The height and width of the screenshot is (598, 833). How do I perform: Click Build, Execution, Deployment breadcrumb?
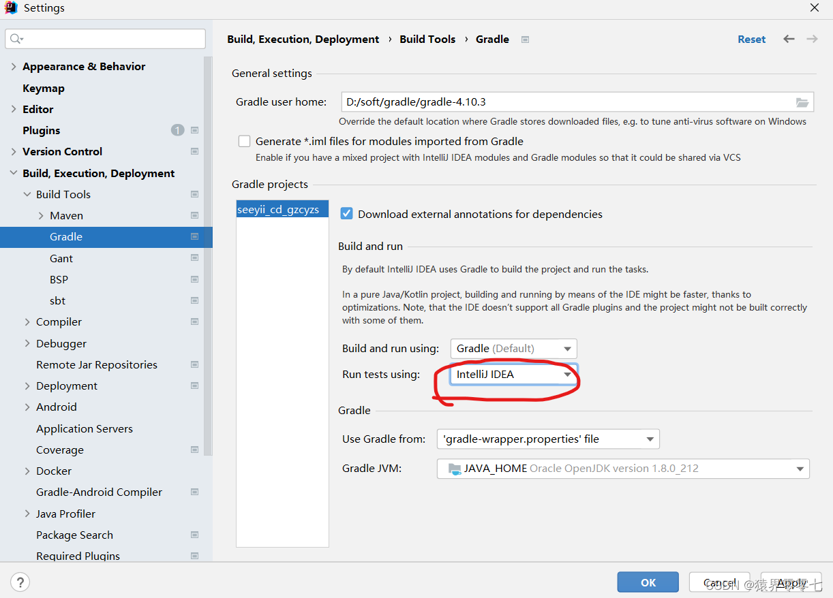[303, 39]
